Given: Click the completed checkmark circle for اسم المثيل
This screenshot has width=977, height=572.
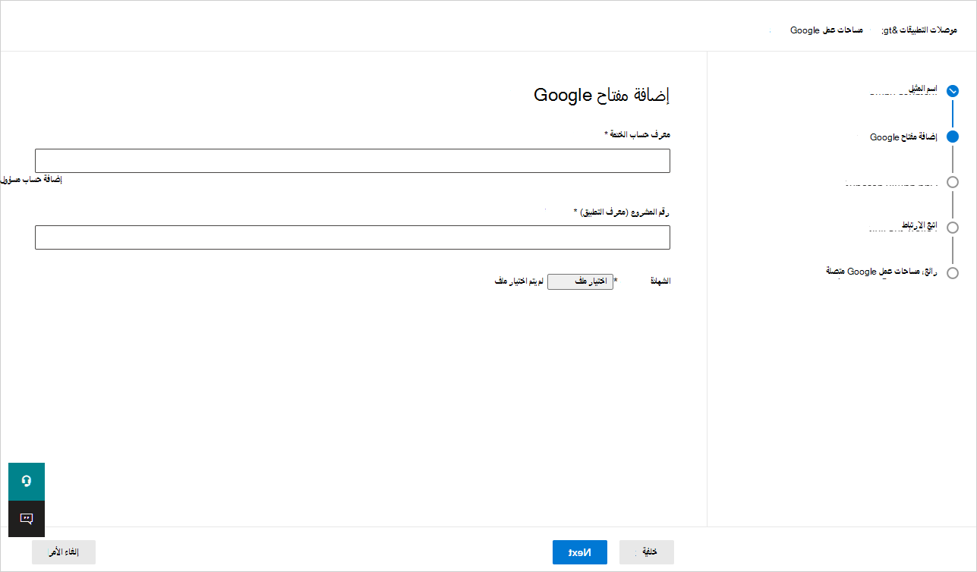Looking at the screenshot, I should 953,90.
